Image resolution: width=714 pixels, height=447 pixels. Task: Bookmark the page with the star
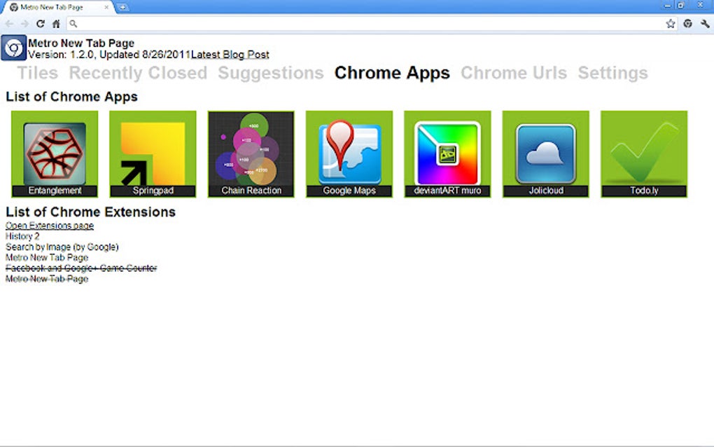click(670, 23)
